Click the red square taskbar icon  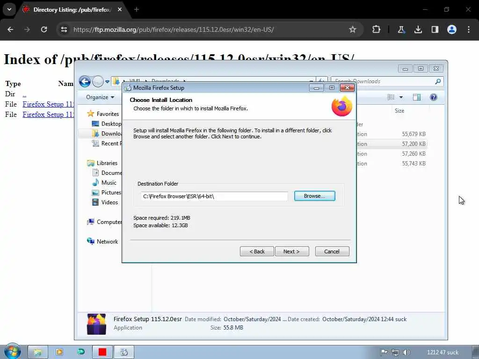pyautogui.click(x=102, y=352)
